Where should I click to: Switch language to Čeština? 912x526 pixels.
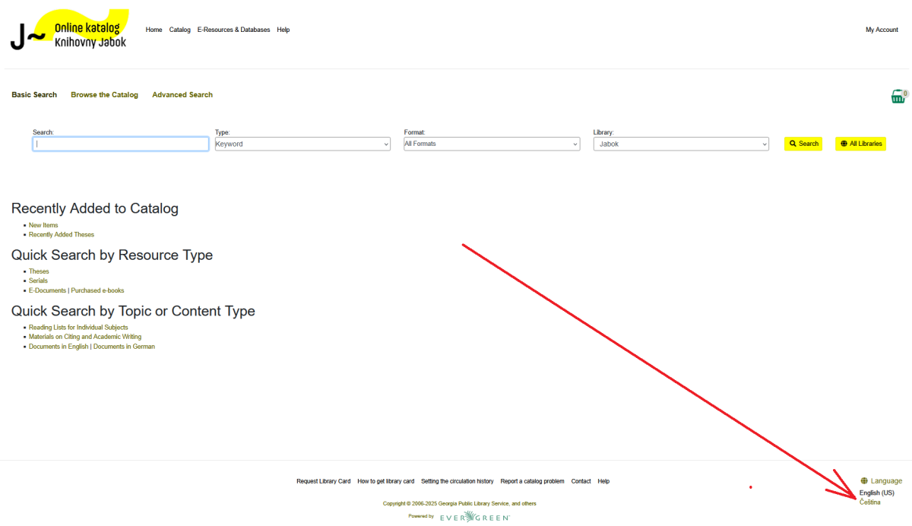870,502
